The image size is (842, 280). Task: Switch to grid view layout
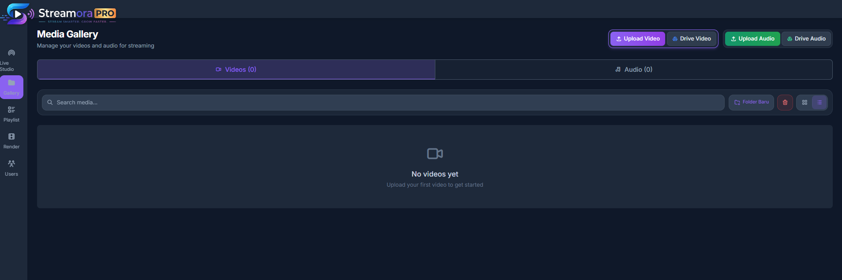(805, 103)
